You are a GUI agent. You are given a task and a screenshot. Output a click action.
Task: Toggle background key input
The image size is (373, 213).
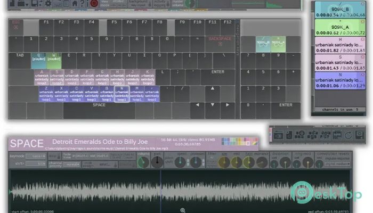coord(140,3)
